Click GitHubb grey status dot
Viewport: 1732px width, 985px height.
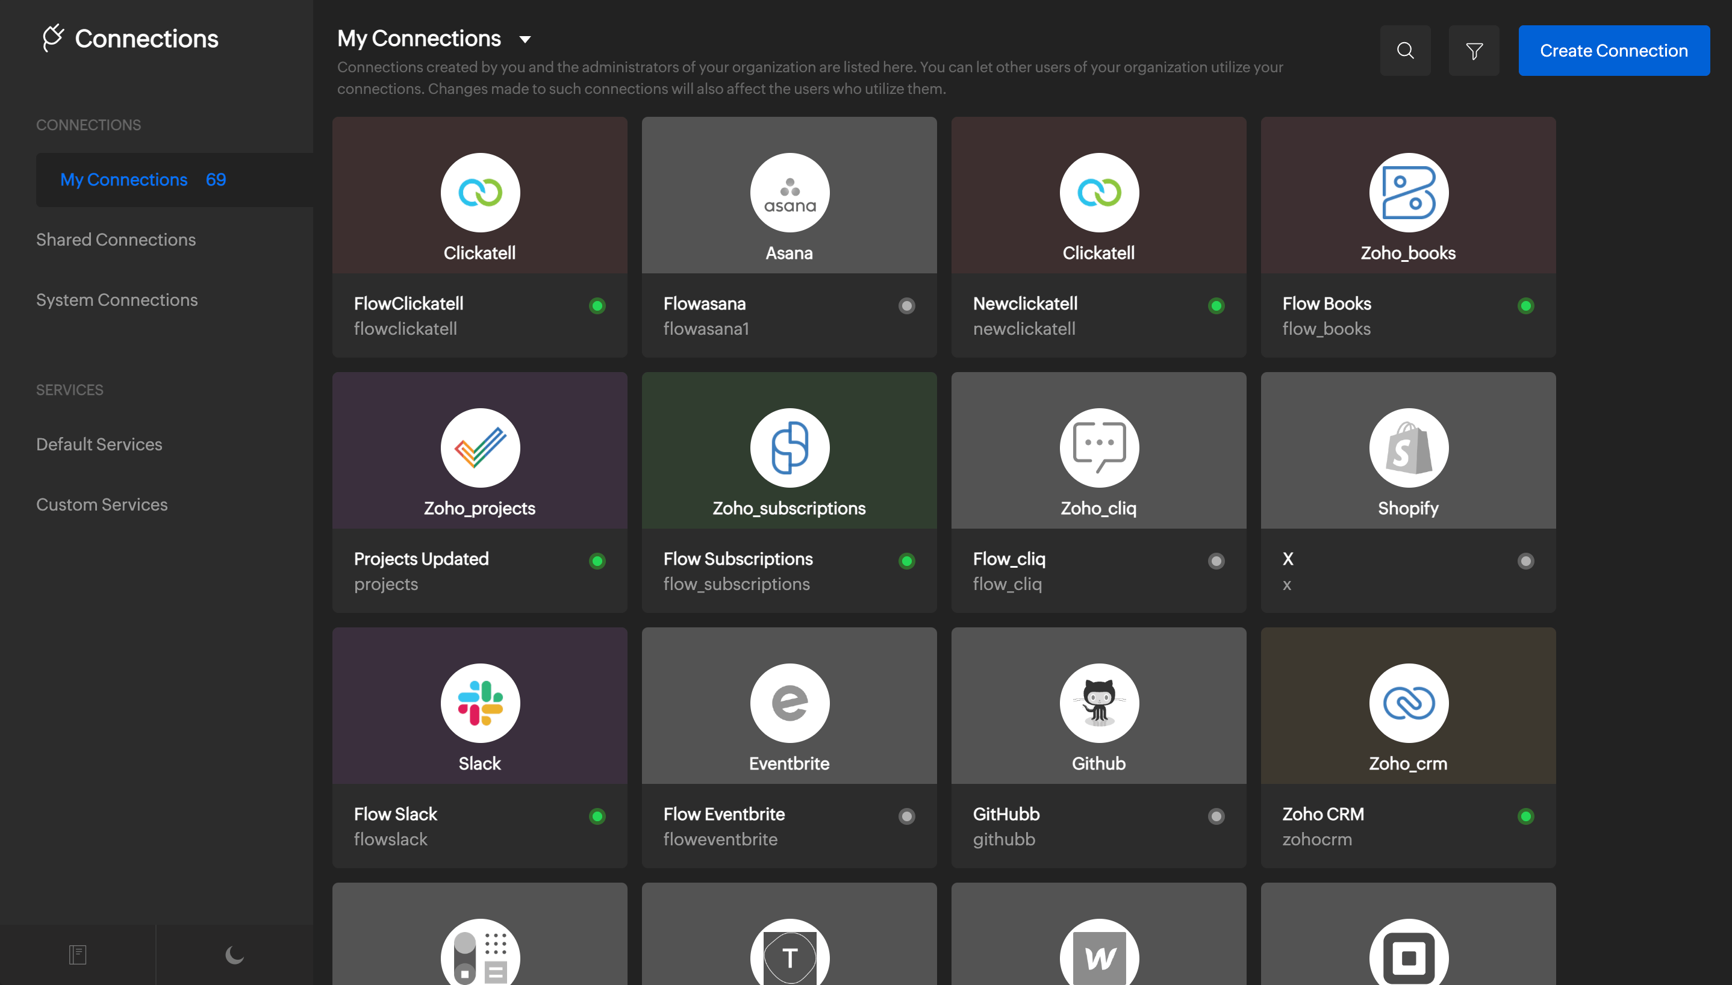[1216, 816]
